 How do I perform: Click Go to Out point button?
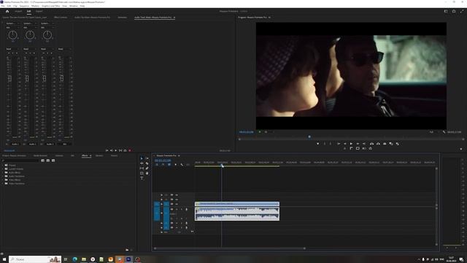point(364,144)
